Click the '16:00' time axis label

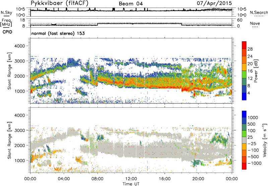point(164,179)
